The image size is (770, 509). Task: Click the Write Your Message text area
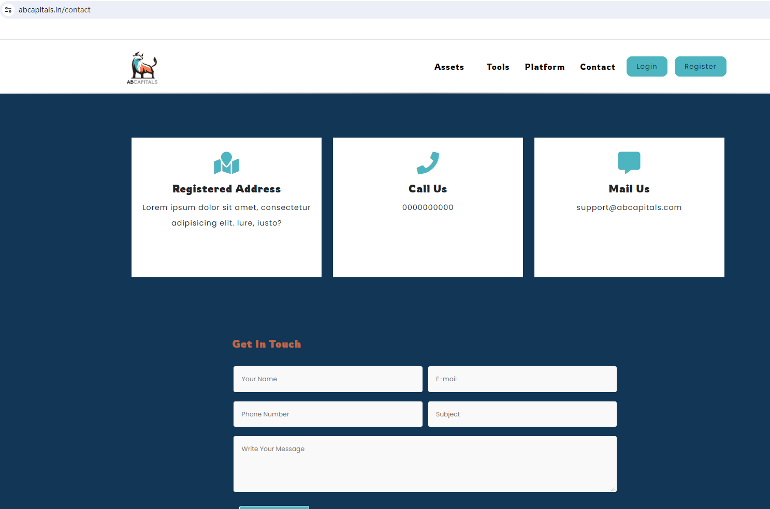(x=425, y=463)
